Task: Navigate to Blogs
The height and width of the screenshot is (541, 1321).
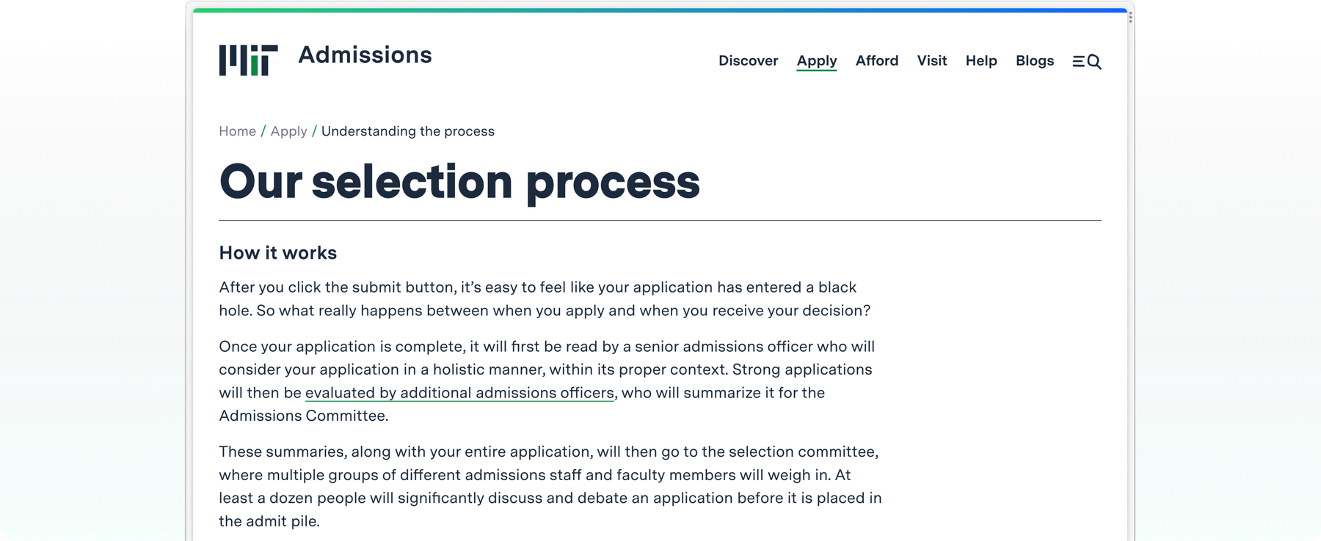Action: point(1034,61)
